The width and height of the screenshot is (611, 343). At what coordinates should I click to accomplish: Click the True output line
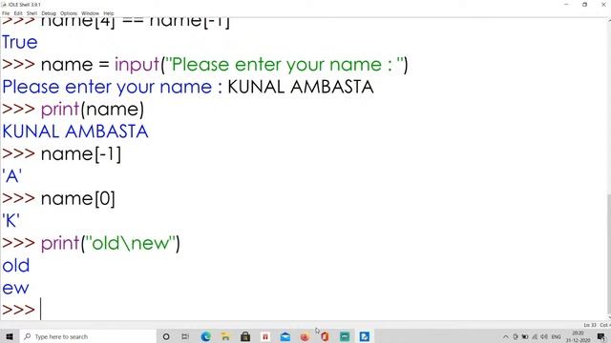(20, 42)
